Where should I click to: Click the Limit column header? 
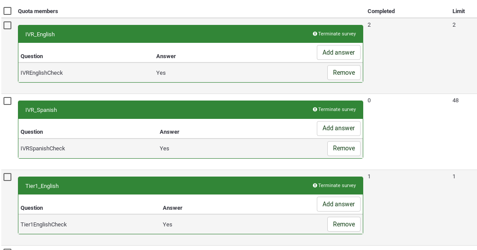(x=458, y=11)
